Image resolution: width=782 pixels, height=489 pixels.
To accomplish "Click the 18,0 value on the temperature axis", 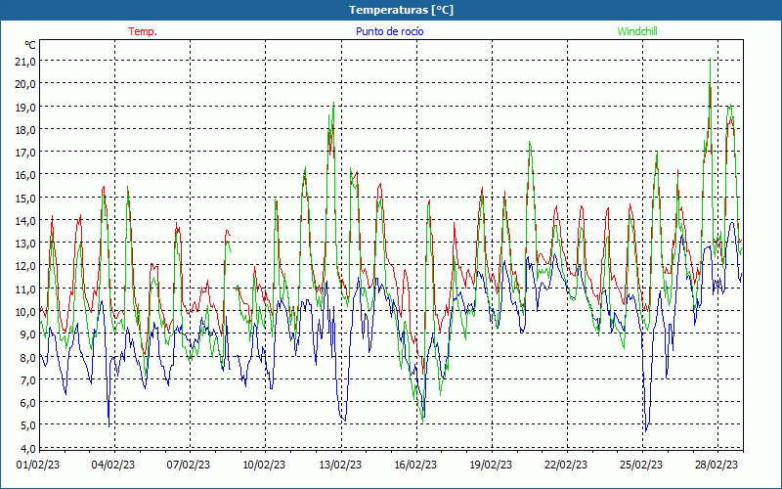I will pos(25,130).
